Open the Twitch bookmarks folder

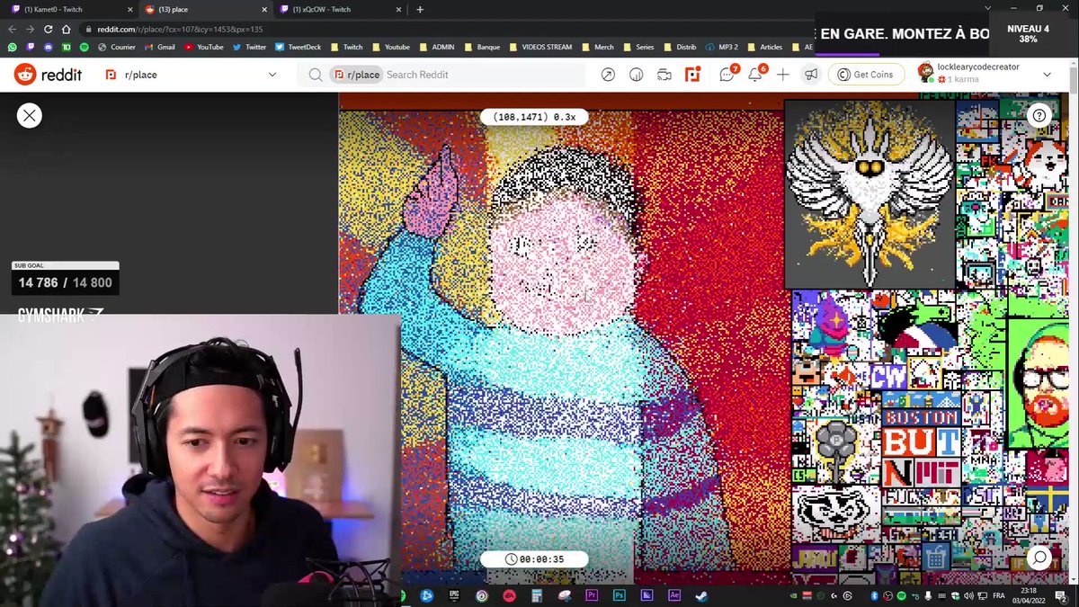click(x=346, y=47)
